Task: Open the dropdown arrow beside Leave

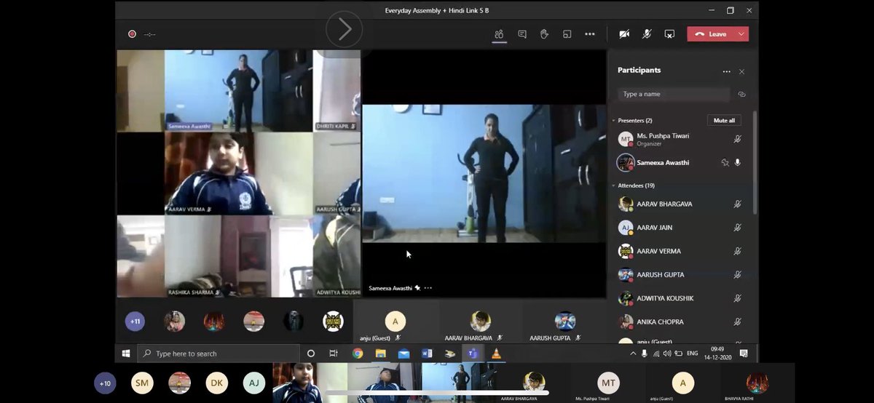Action: (x=741, y=34)
